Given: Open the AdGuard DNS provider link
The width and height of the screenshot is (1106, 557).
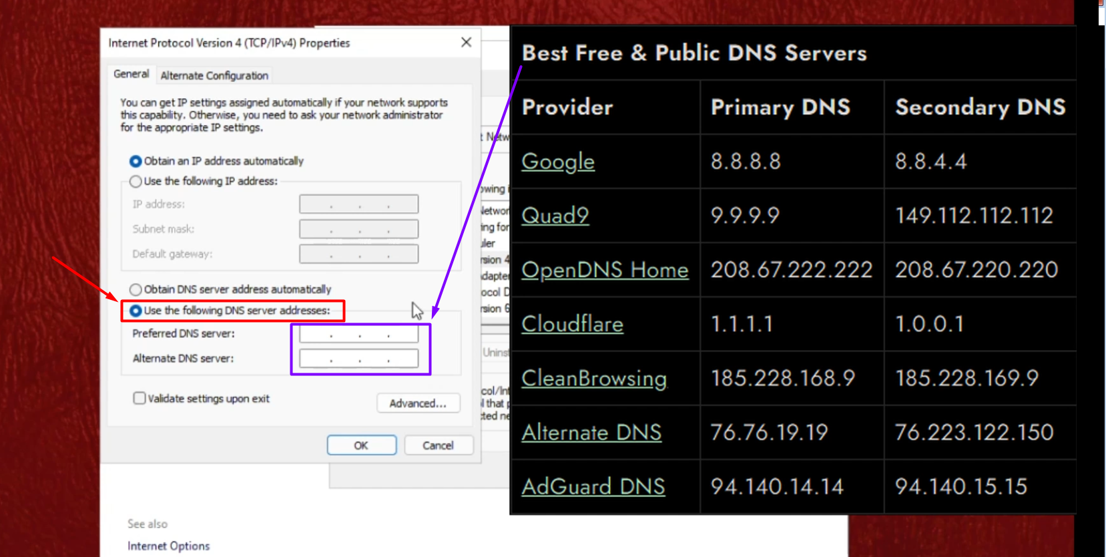Looking at the screenshot, I should click(593, 487).
